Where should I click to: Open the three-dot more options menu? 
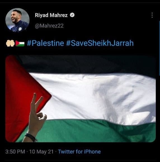coord(152,15)
